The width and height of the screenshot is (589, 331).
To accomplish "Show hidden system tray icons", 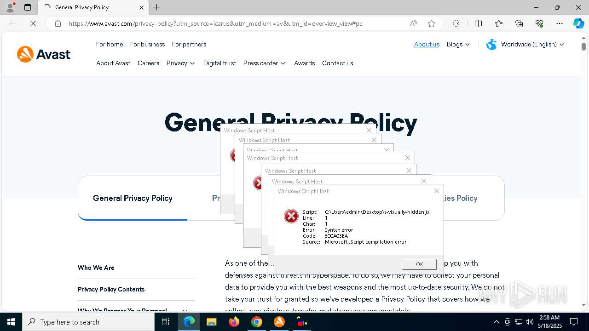I will point(496,322).
